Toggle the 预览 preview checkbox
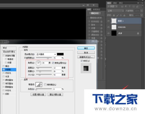The width and height of the screenshot is (145, 114). [x=82, y=61]
